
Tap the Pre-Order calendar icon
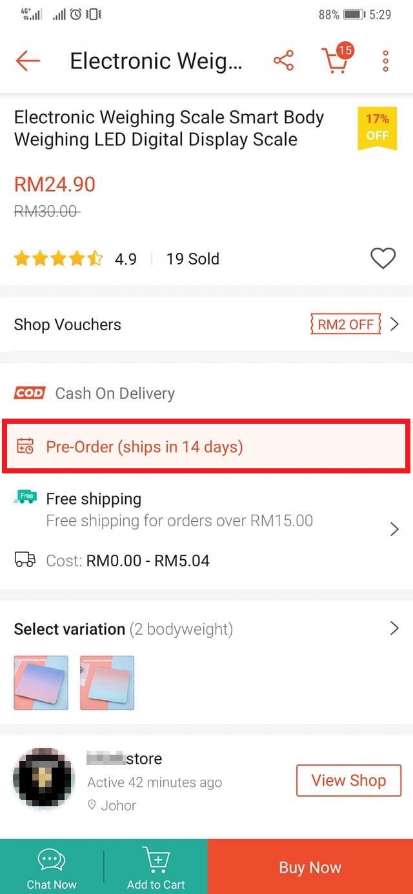coord(25,446)
